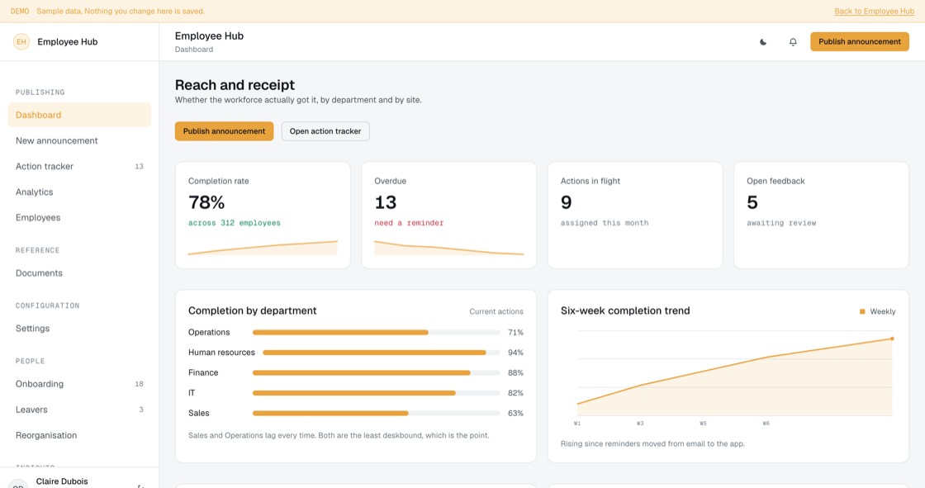Screen dimensions: 925x488
Task: Click the W6 axis label on the trend chart
Action: pos(766,424)
